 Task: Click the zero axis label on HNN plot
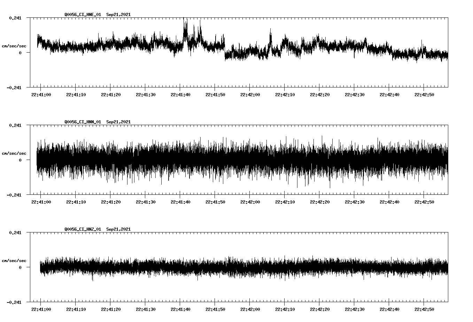point(20,160)
